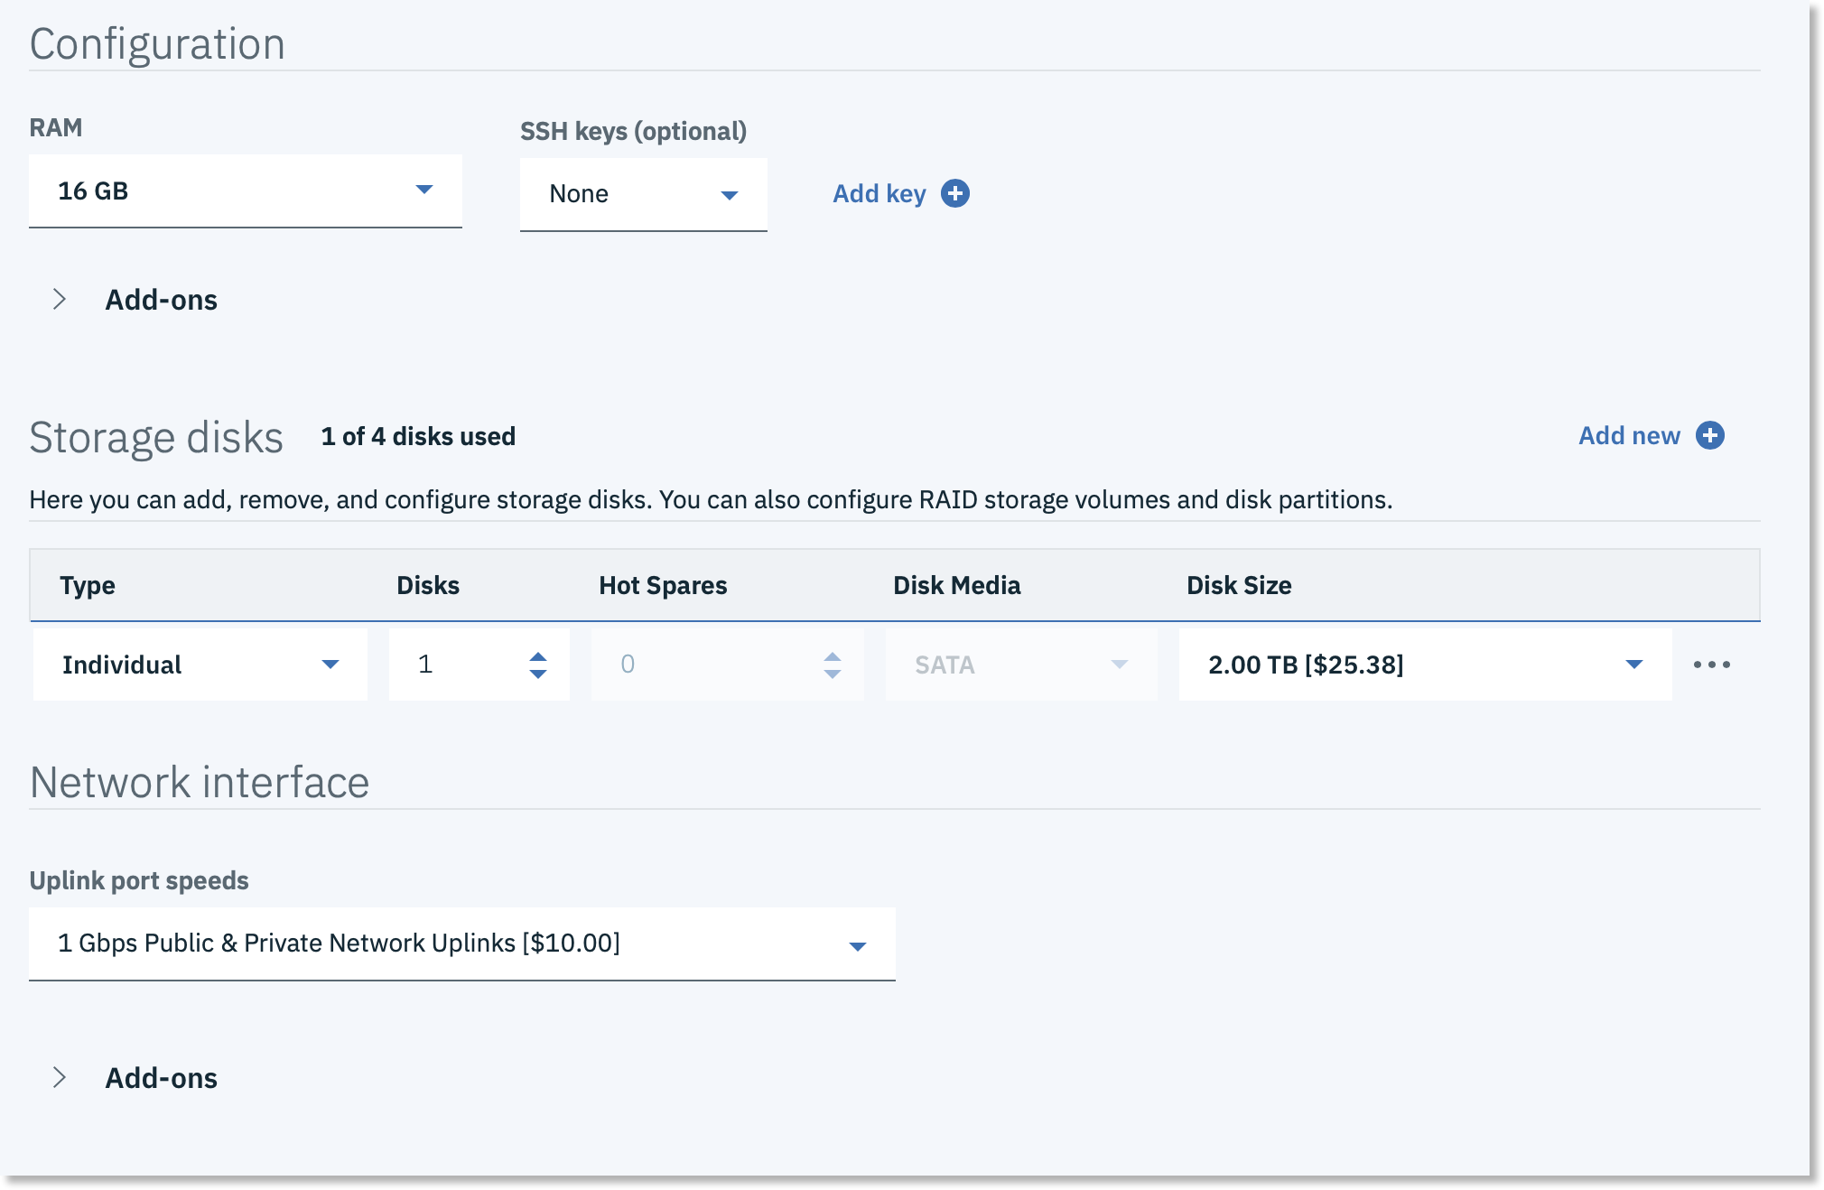Click the plus icon beside Add key
1824x1190 pixels.
pyautogui.click(x=955, y=193)
